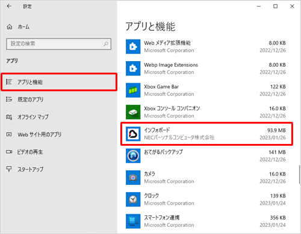The height and width of the screenshot is (234, 301).
Task: Select スマートフォン連携 entry name
Action: [x=162, y=217]
